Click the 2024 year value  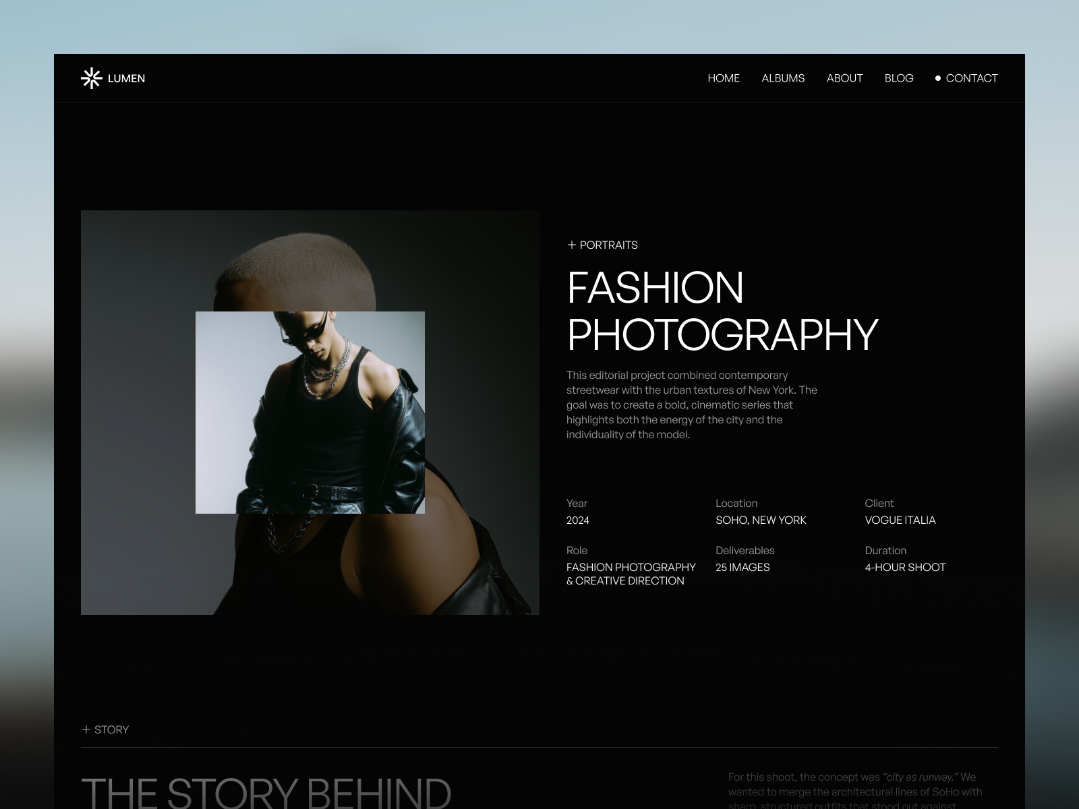(x=577, y=520)
